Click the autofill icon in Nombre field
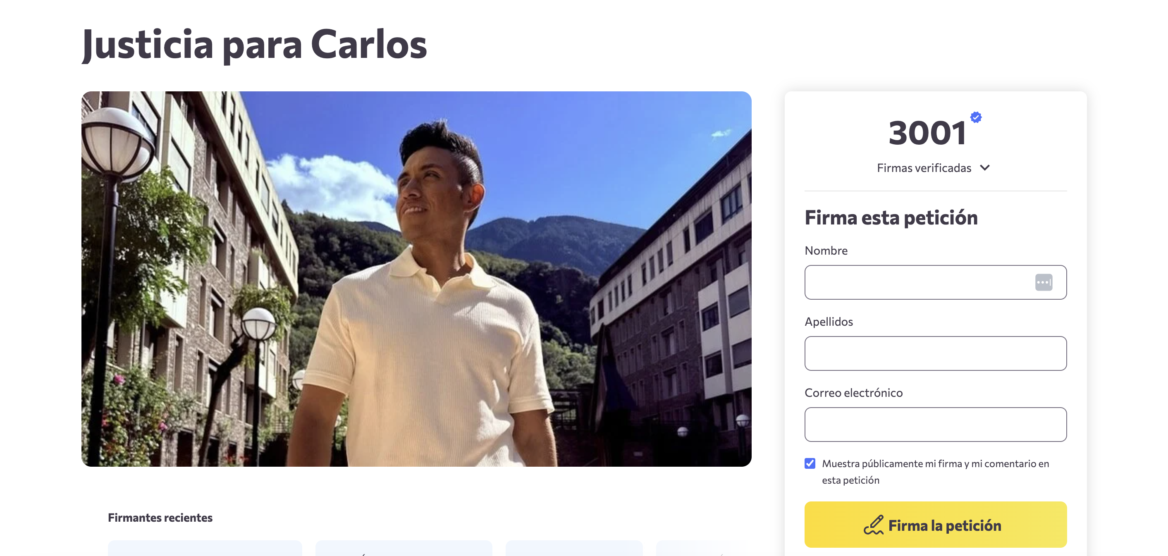Viewport: 1168px width, 556px height. [x=1043, y=282]
